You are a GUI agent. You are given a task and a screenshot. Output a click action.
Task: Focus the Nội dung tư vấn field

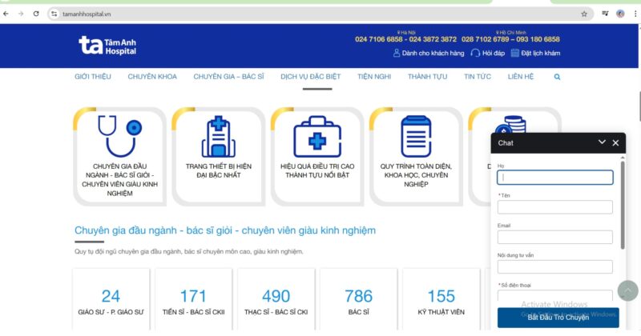554,266
